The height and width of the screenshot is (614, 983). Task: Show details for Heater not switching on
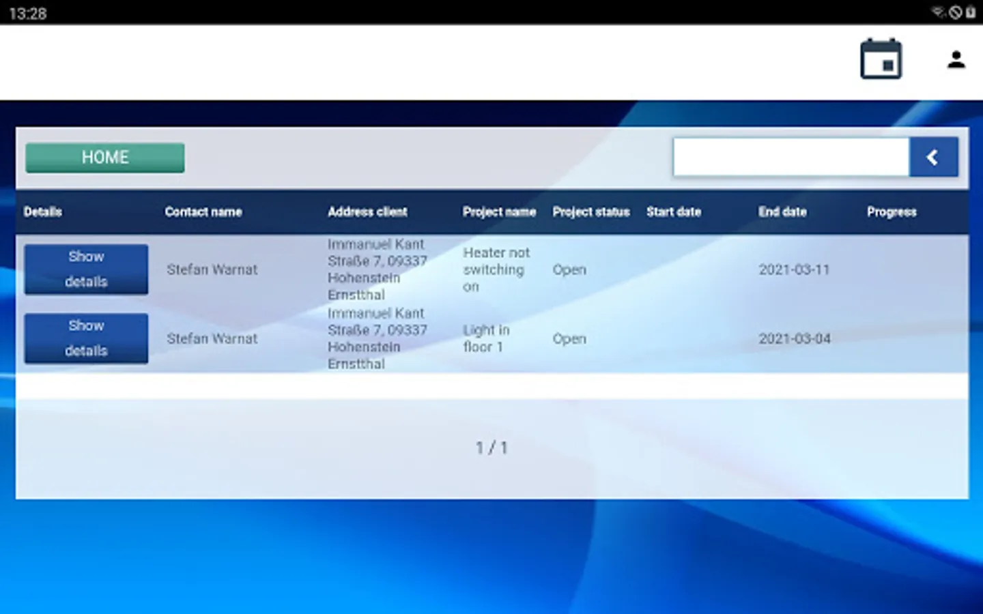[x=86, y=269]
